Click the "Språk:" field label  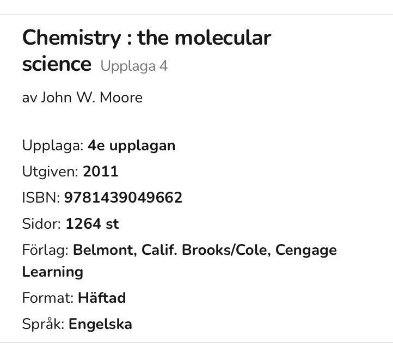tap(43, 324)
